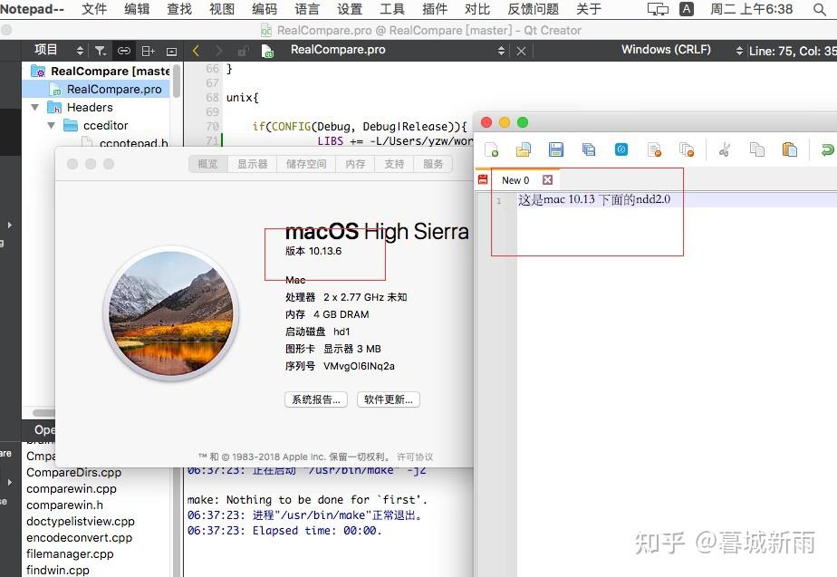This screenshot has width=837, height=577.
Task: Select findwin.cpp in the file list
Action: tap(57, 570)
